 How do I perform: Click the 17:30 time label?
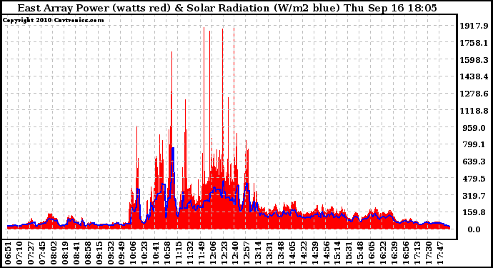pyautogui.click(x=429, y=252)
